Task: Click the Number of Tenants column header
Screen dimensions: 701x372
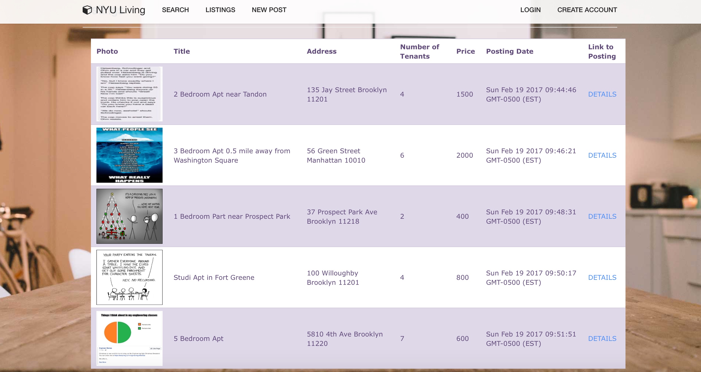Action: (x=419, y=51)
